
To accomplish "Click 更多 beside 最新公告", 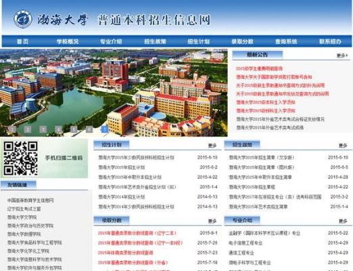I will tap(342, 56).
